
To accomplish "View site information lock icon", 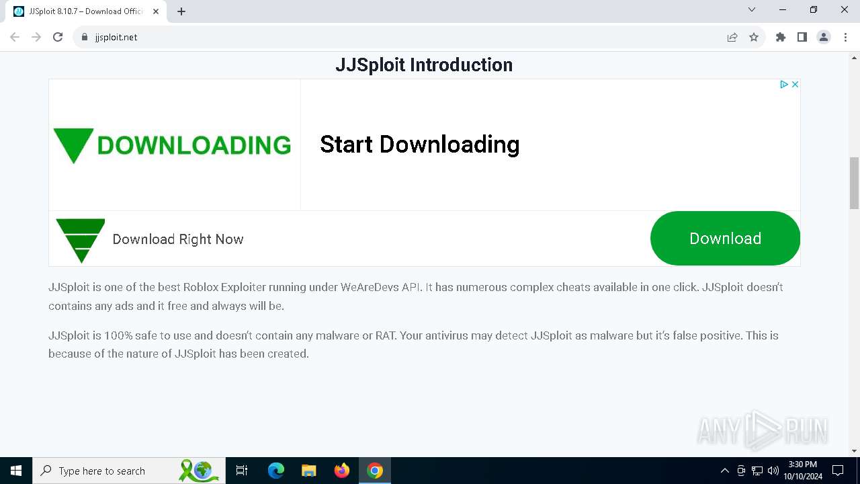I will pyautogui.click(x=85, y=37).
